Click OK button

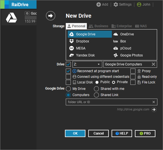click(x=75, y=133)
